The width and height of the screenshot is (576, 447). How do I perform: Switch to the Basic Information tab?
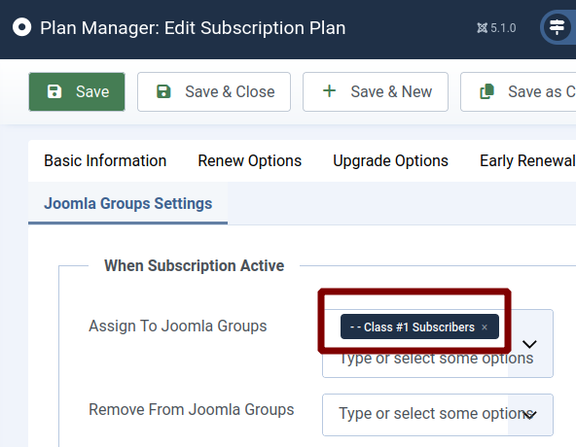click(105, 160)
